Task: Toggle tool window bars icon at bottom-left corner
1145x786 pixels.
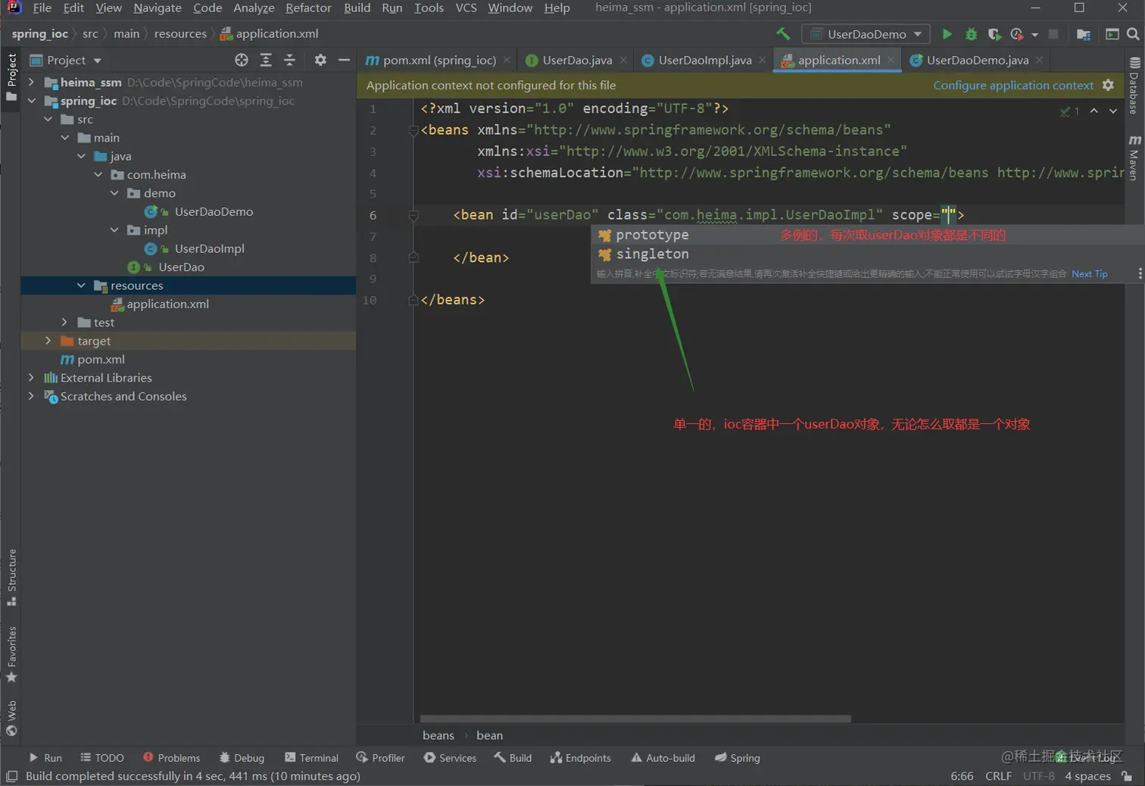Action: (11, 776)
